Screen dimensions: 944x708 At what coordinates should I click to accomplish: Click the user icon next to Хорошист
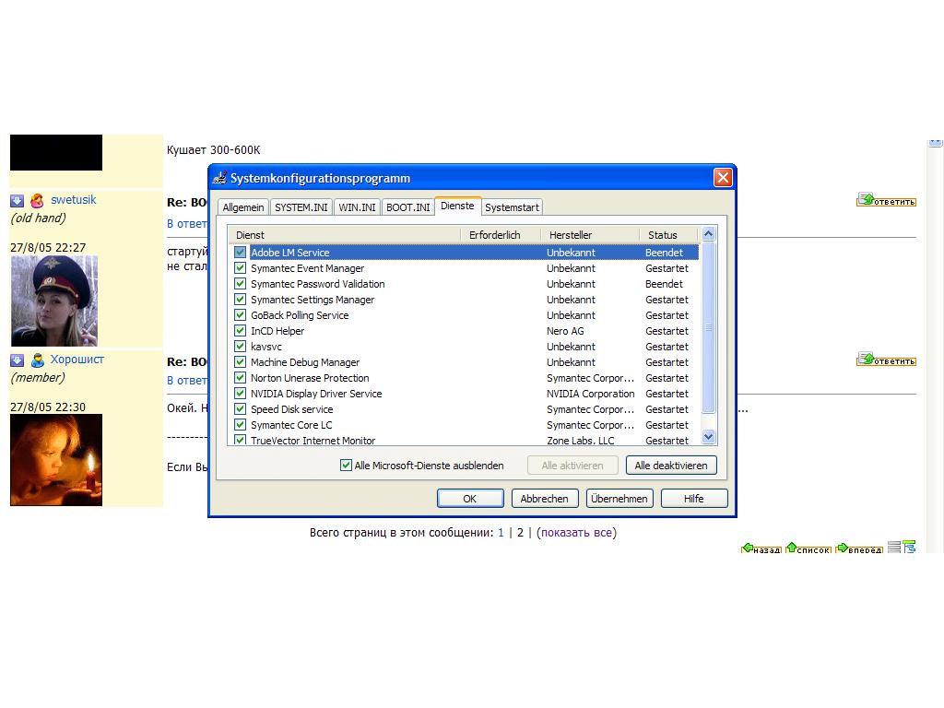[x=37, y=360]
